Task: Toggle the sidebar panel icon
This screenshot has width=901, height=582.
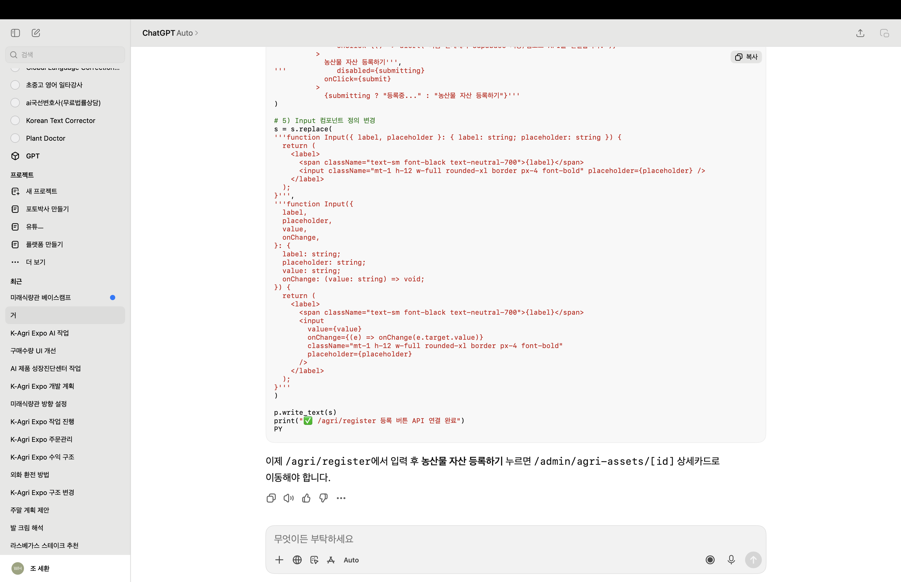Action: tap(15, 33)
